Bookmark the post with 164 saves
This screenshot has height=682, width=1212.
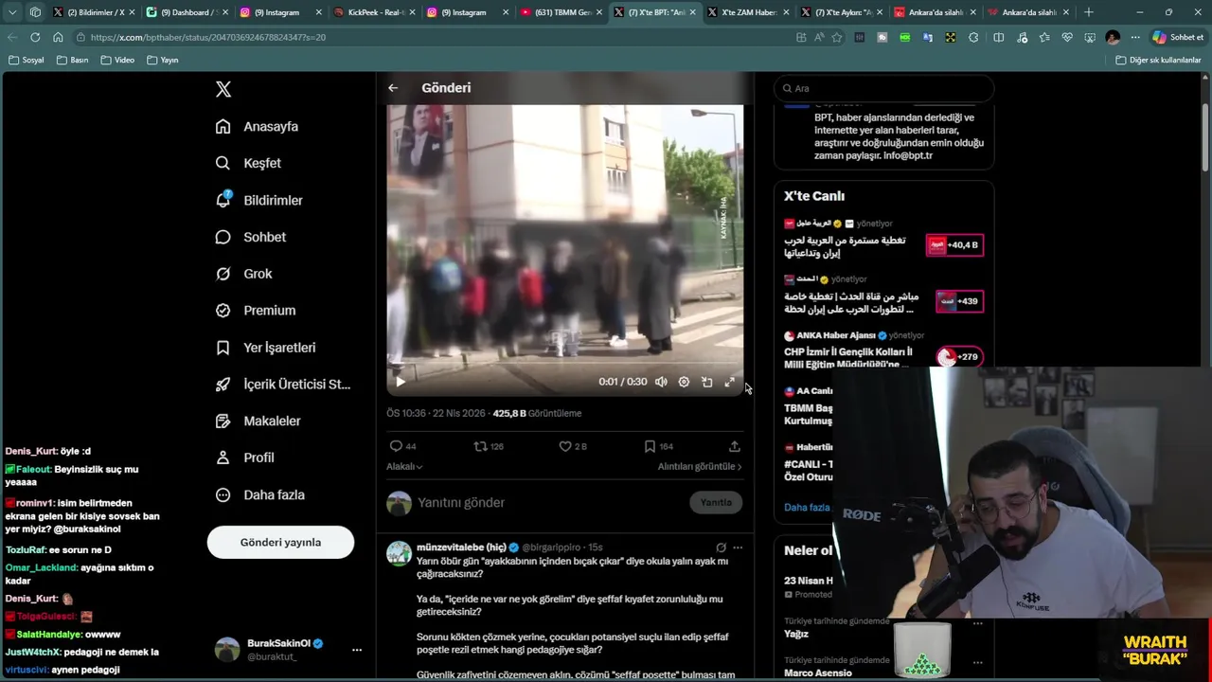tap(658, 446)
